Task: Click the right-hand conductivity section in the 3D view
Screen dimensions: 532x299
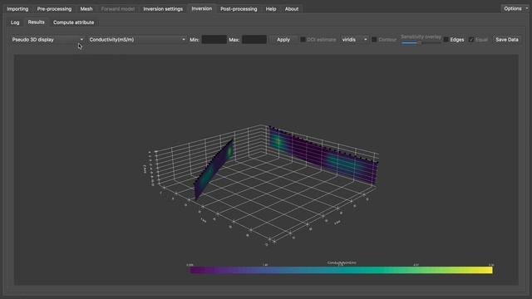Action: pos(323,156)
